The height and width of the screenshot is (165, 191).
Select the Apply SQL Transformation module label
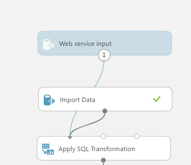click(x=97, y=149)
